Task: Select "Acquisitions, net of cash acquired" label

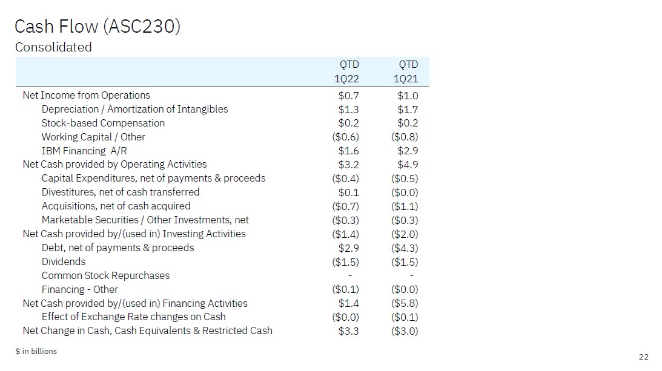Action: (x=116, y=206)
